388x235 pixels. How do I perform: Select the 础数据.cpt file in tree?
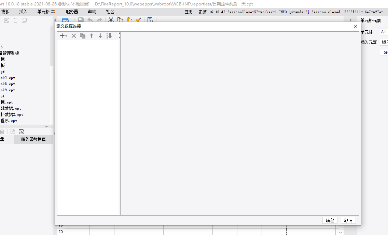click(x=11, y=108)
